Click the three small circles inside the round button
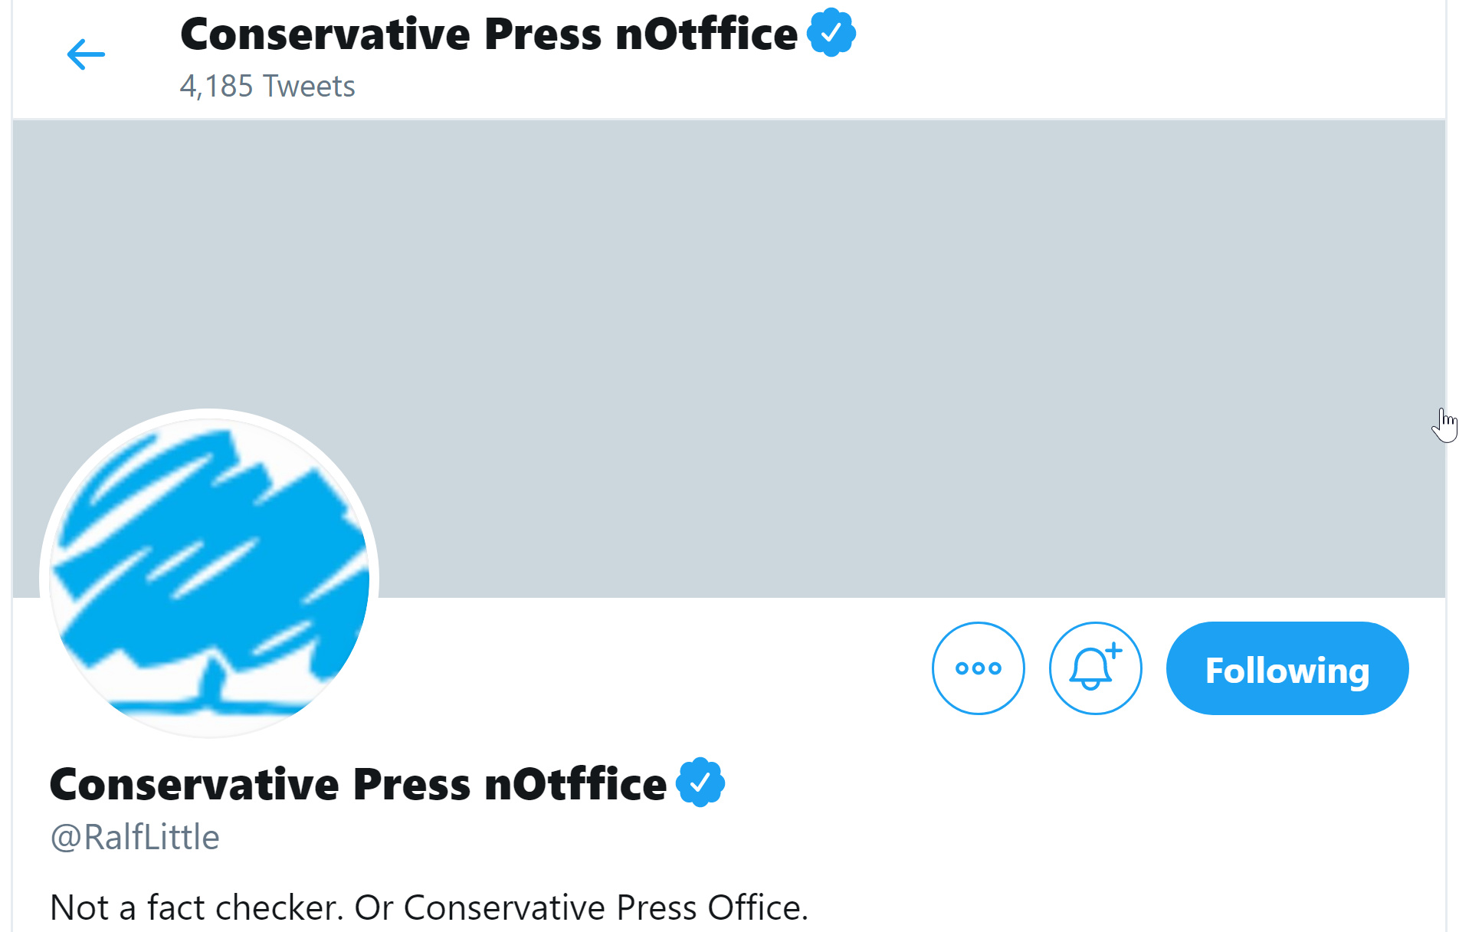This screenshot has height=932, width=1459. [978, 668]
